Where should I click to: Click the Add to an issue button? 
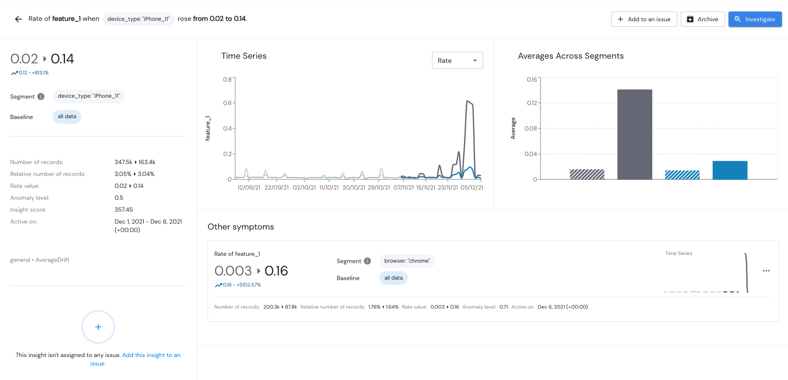point(644,19)
